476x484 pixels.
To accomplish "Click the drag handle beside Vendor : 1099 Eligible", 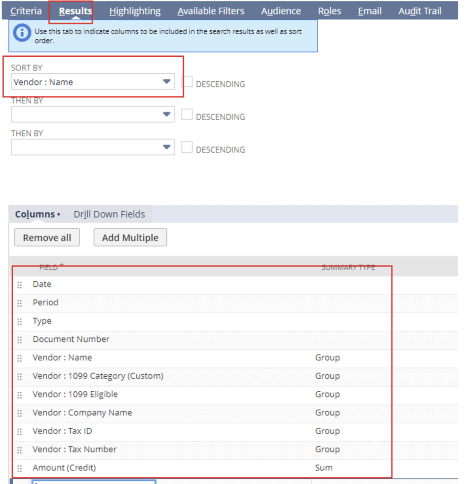I will pyautogui.click(x=20, y=395).
